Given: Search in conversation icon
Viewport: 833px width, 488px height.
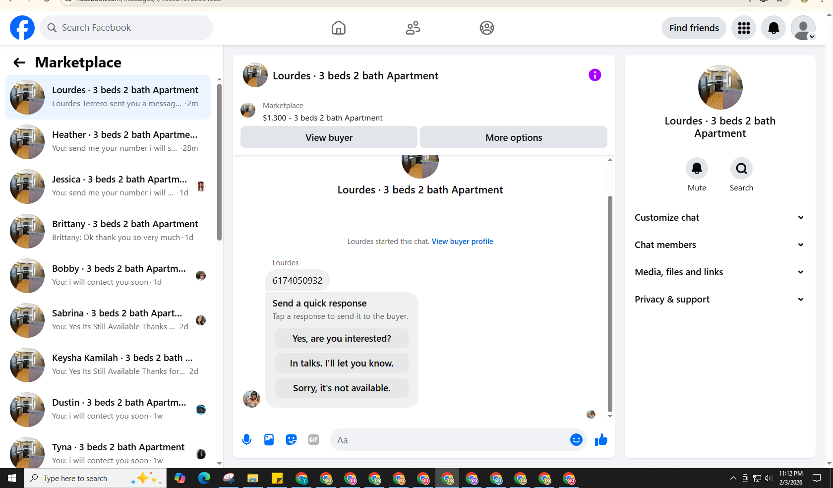Looking at the screenshot, I should point(741,169).
